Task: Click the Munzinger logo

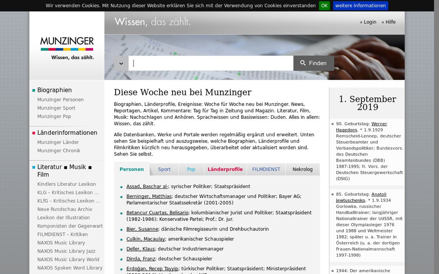Action: coord(67,48)
